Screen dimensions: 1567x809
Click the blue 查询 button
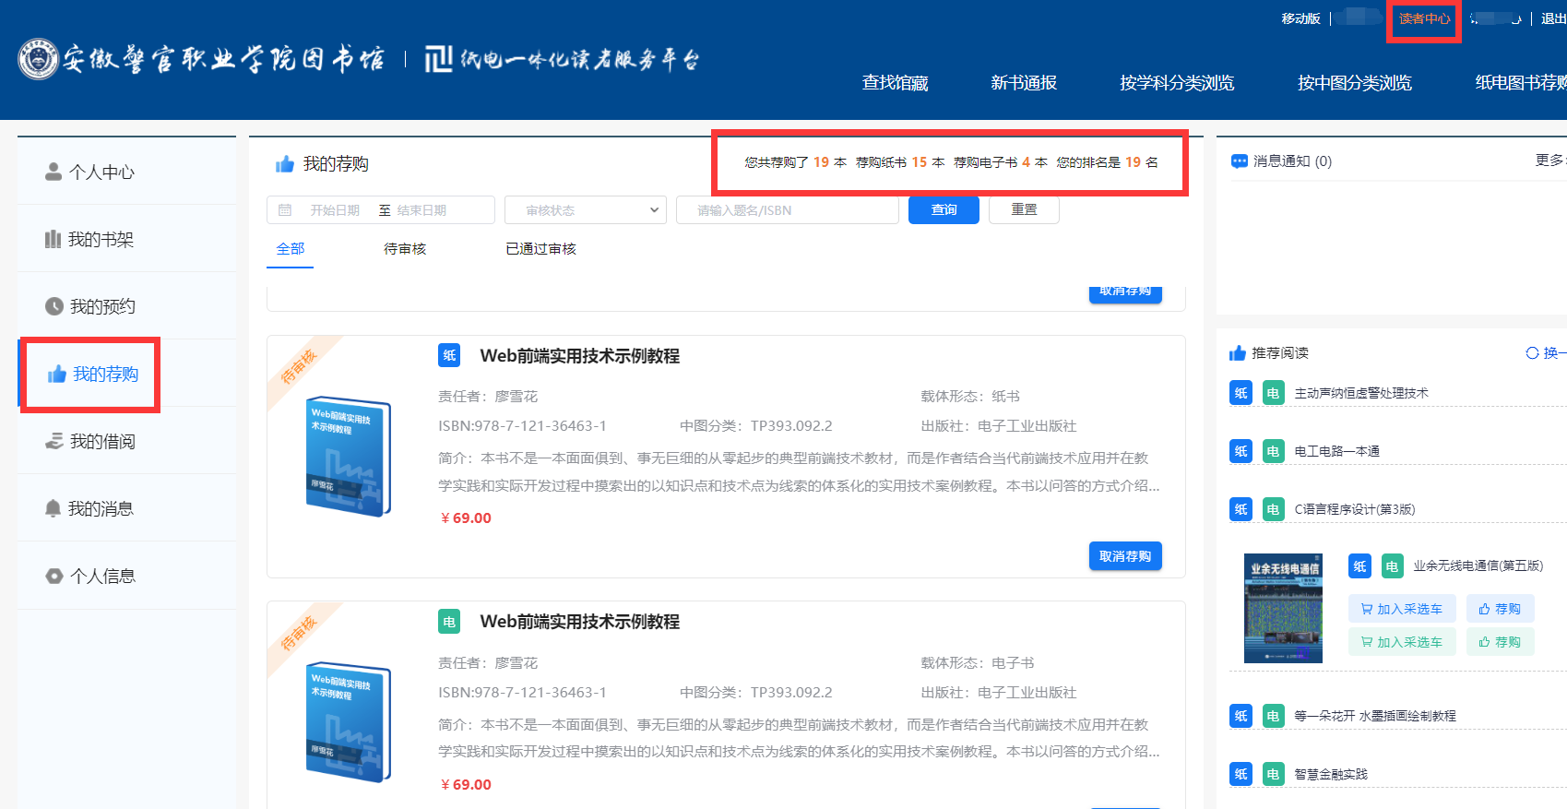[x=944, y=210]
